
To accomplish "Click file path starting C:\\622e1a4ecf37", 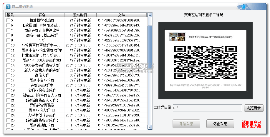I will [x=121, y=40].
